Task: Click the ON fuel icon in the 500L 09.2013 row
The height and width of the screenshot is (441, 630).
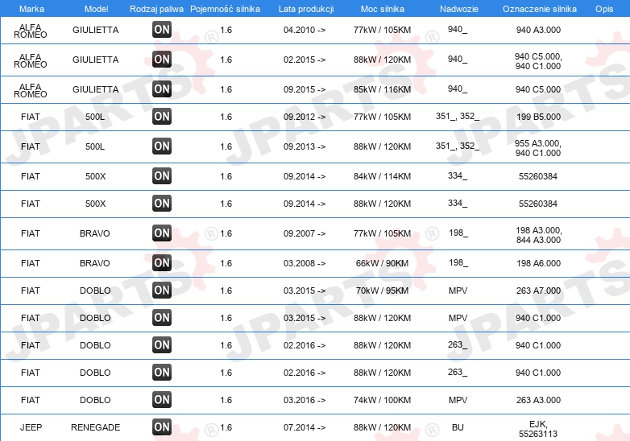Action: [x=162, y=146]
